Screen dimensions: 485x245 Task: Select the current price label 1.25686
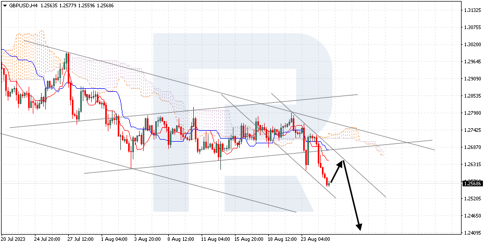click(x=472, y=183)
